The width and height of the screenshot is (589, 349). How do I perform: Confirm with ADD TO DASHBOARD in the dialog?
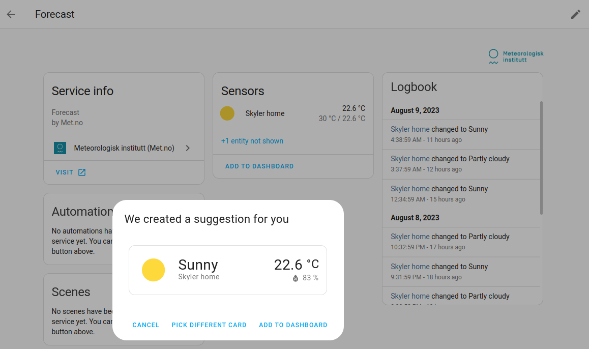(293, 325)
